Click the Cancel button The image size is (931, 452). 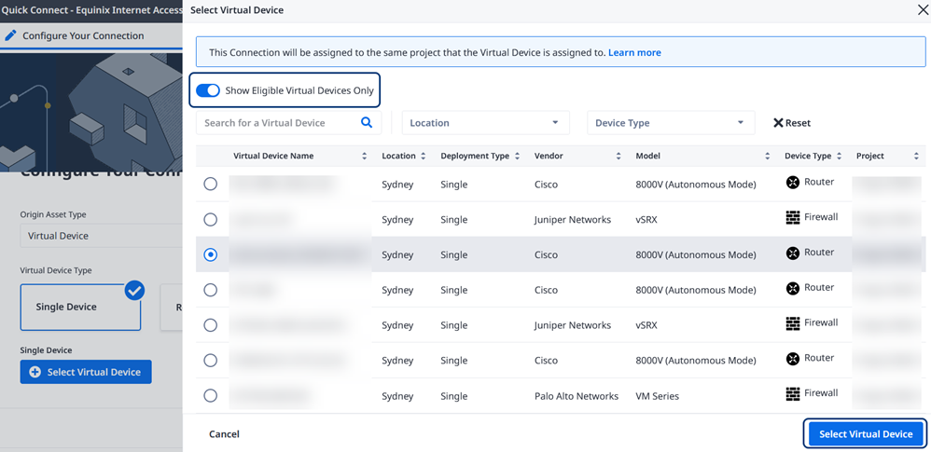point(224,434)
